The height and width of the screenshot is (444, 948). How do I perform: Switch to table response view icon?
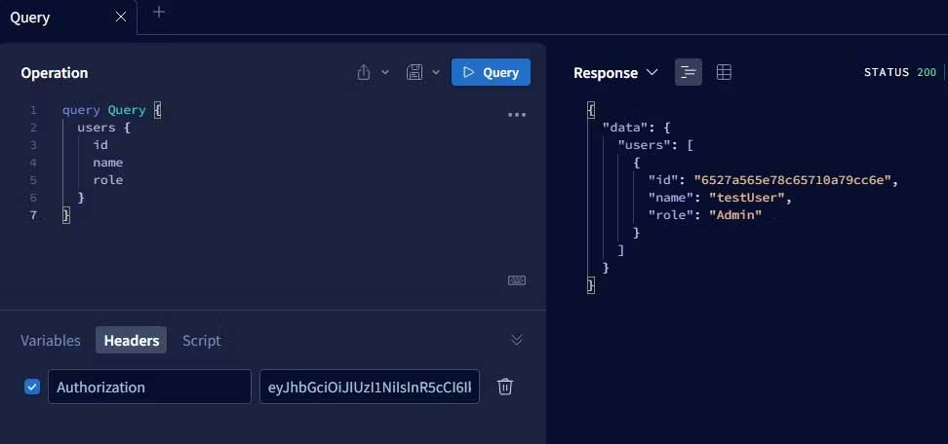(724, 72)
